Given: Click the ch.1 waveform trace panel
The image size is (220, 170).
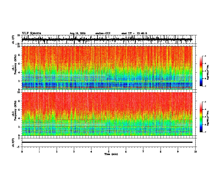Looking at the screenshot, I should [x=109, y=39].
